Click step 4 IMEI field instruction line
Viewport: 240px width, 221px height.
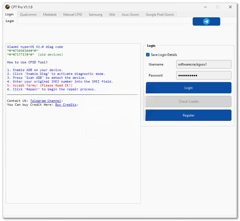point(60,81)
